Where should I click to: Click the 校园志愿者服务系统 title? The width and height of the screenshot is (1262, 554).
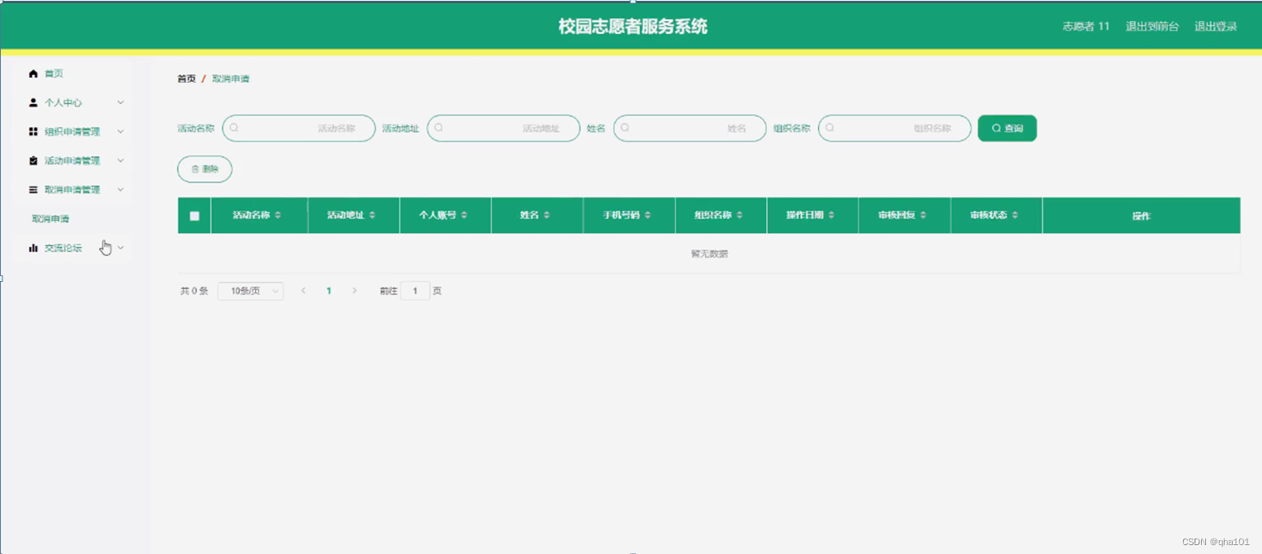coord(633,27)
